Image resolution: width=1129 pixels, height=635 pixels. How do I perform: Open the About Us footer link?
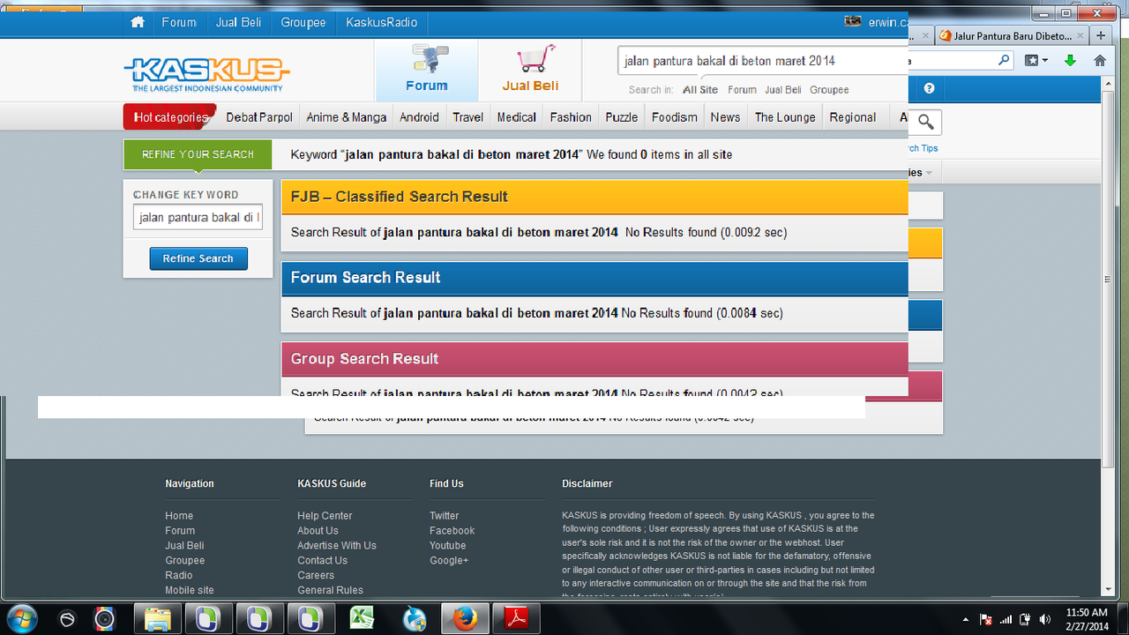click(318, 531)
